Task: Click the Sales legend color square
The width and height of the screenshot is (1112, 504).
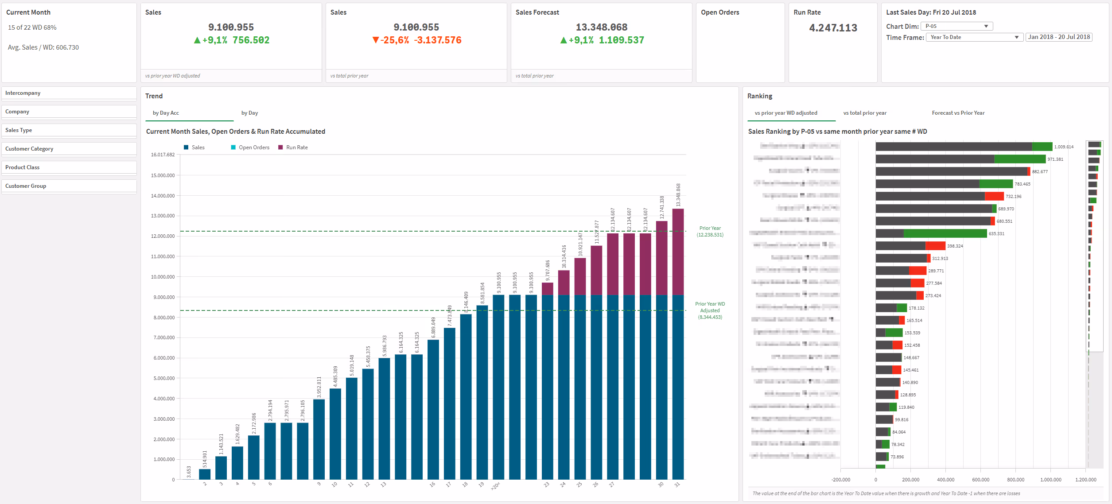Action: (x=187, y=147)
